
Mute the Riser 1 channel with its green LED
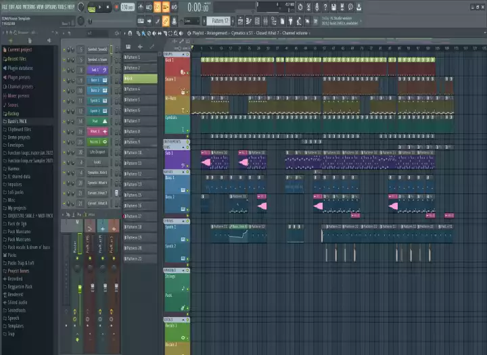click(x=64, y=132)
